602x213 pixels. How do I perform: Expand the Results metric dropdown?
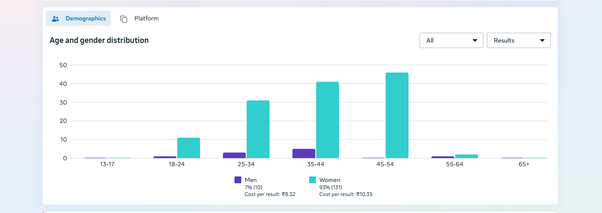coord(518,40)
